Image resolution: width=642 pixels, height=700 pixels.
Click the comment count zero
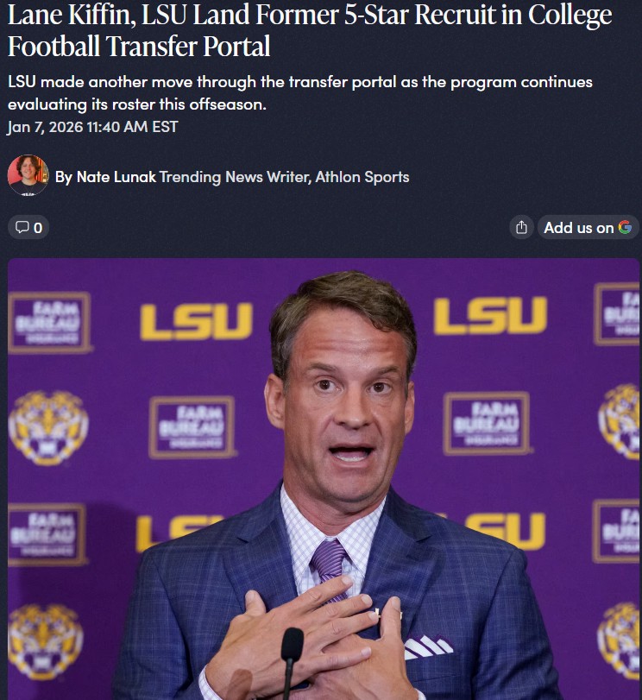tap(38, 228)
